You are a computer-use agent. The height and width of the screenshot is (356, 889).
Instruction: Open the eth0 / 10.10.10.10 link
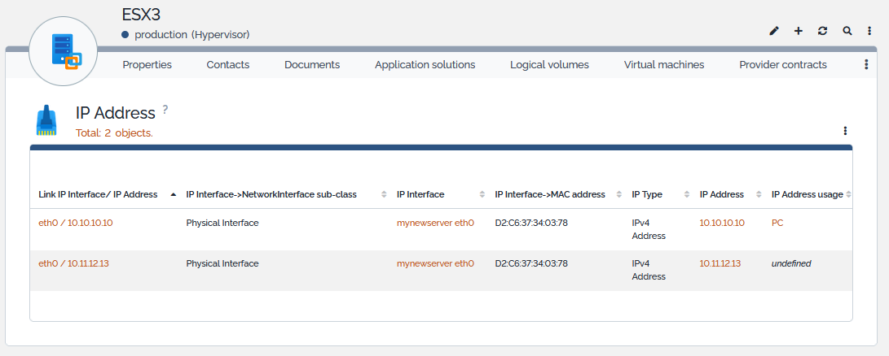click(76, 223)
